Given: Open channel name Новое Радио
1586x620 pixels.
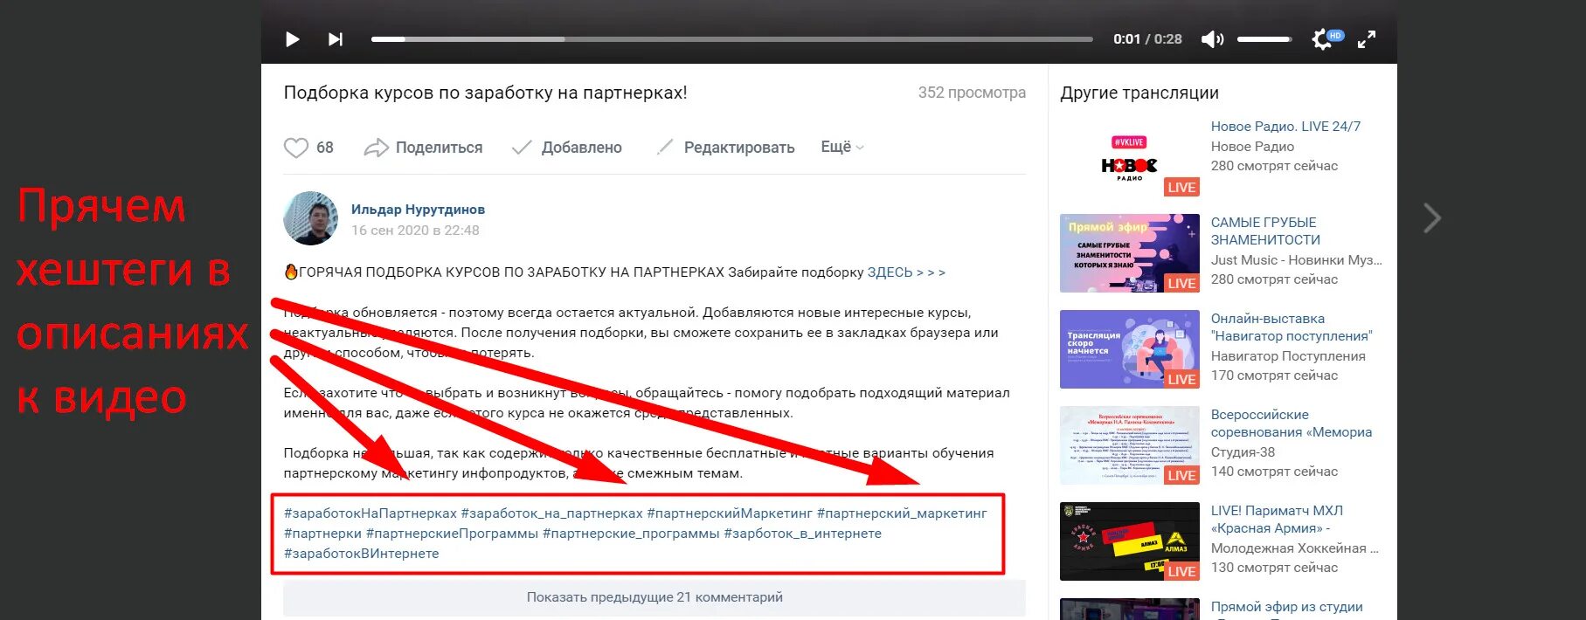Looking at the screenshot, I should tap(1252, 147).
